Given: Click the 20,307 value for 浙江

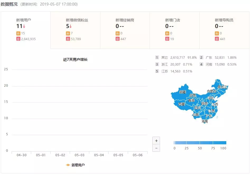Looking at the screenshot, I should coord(175,64).
